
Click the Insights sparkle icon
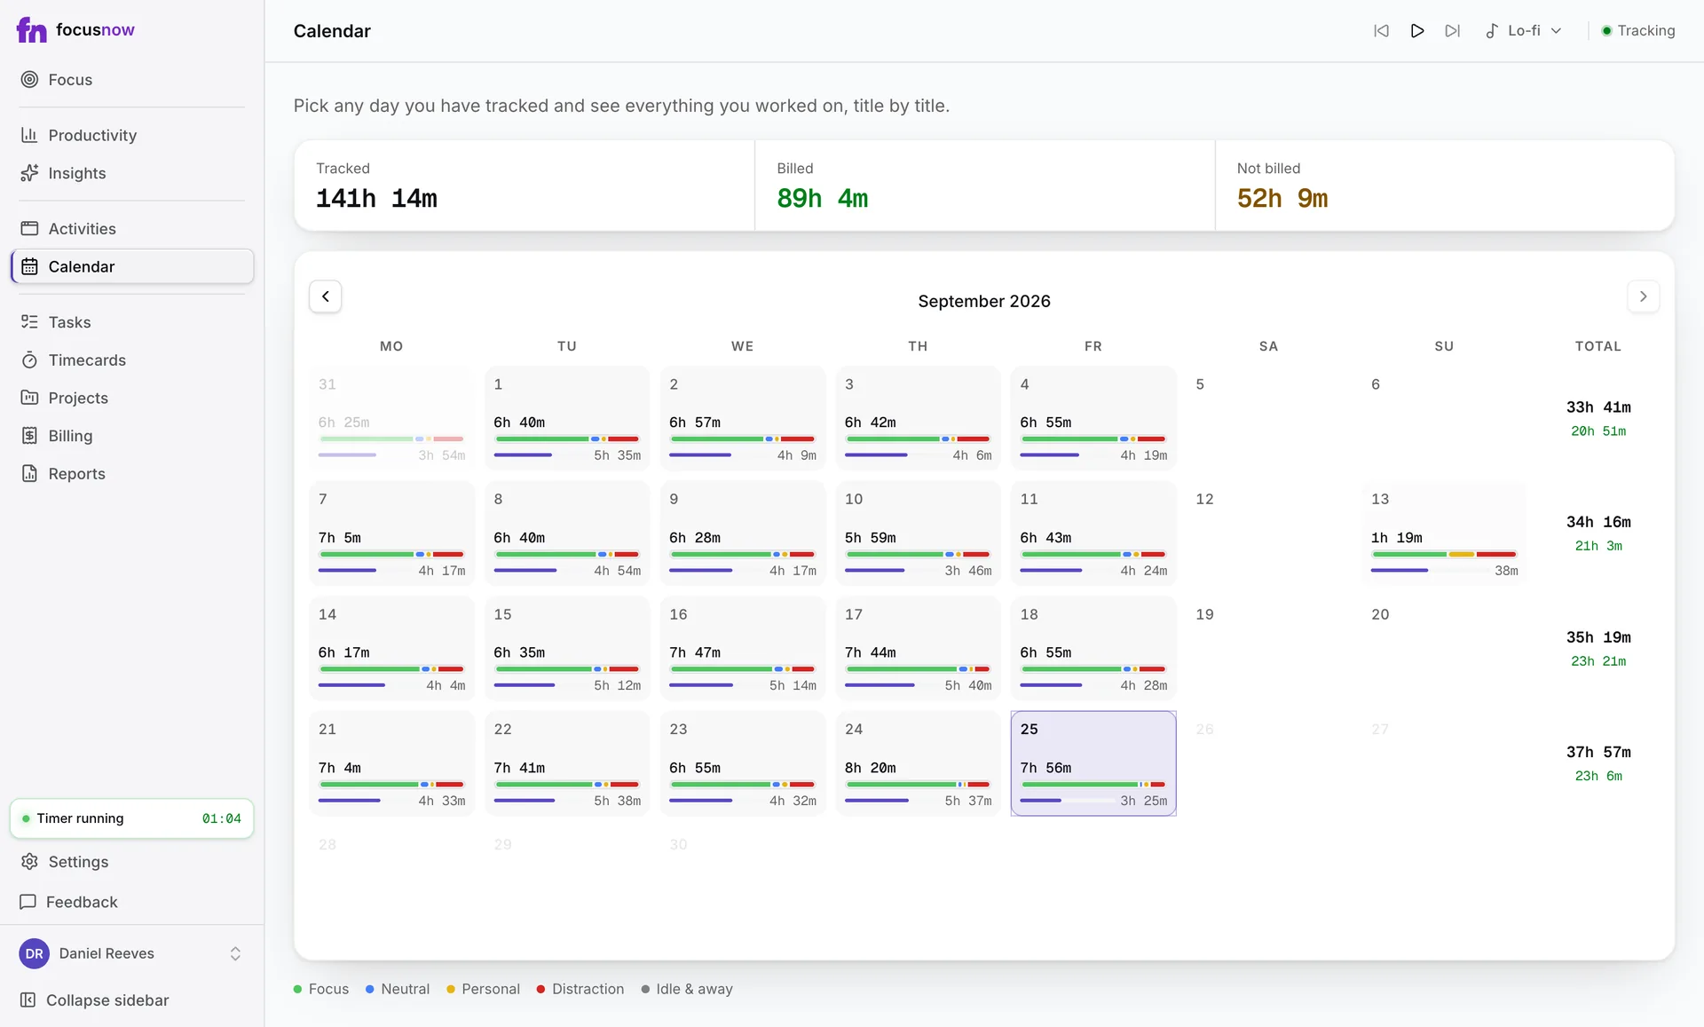(x=29, y=173)
